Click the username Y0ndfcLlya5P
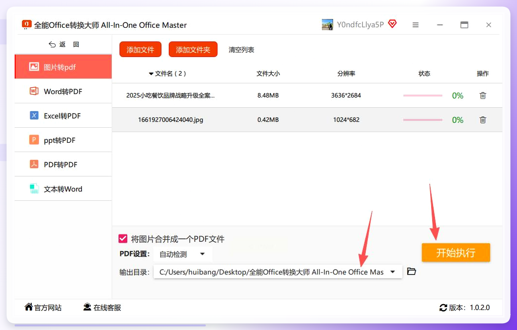The height and width of the screenshot is (330, 517). coord(360,25)
